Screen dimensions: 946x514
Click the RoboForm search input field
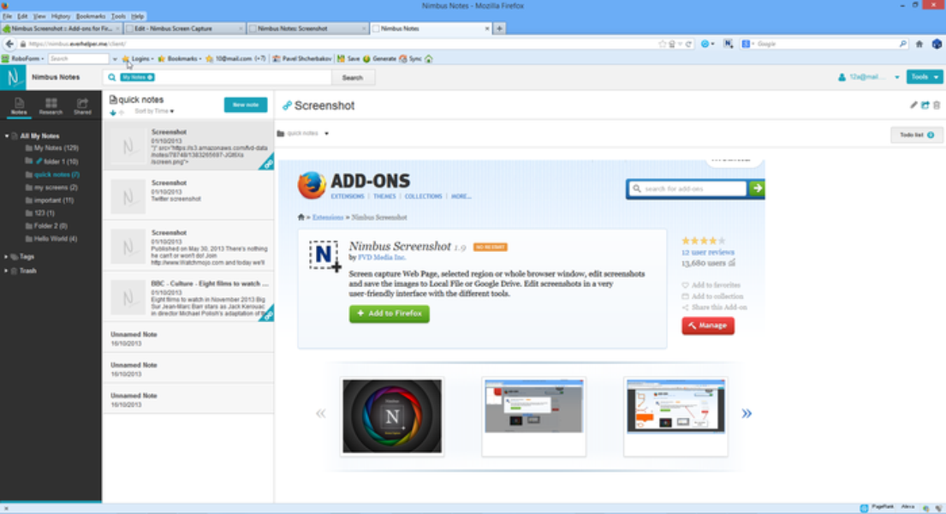[x=79, y=58]
